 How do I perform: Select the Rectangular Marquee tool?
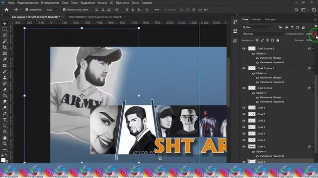[4, 29]
